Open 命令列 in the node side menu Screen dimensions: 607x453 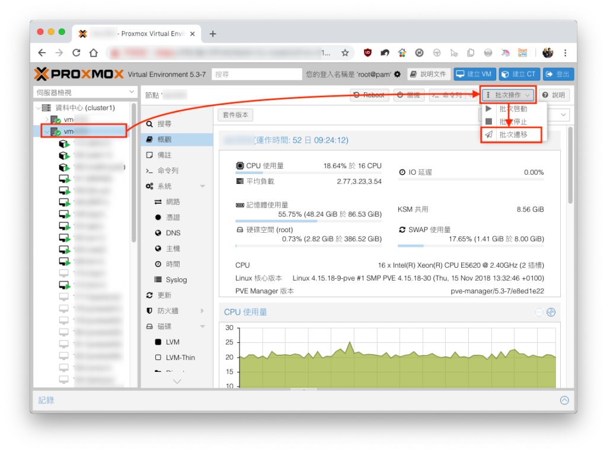(x=177, y=171)
